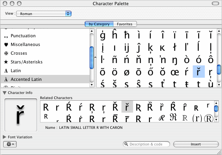Select the Punctuation category icon
The width and height of the screenshot is (222, 155).
click(6, 36)
